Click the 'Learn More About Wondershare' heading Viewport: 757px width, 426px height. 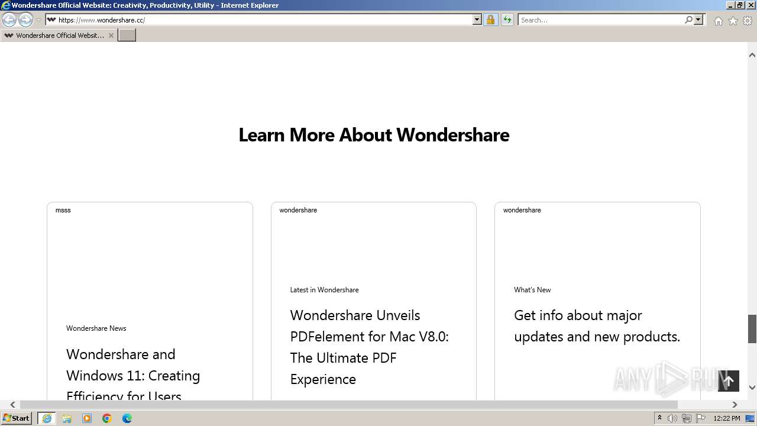click(x=374, y=135)
